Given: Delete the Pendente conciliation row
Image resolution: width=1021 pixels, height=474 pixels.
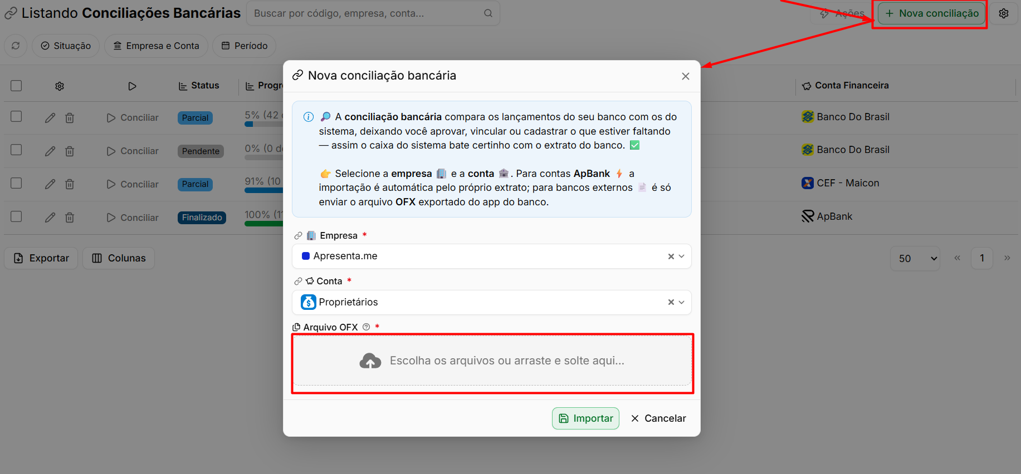Looking at the screenshot, I should pyautogui.click(x=70, y=151).
